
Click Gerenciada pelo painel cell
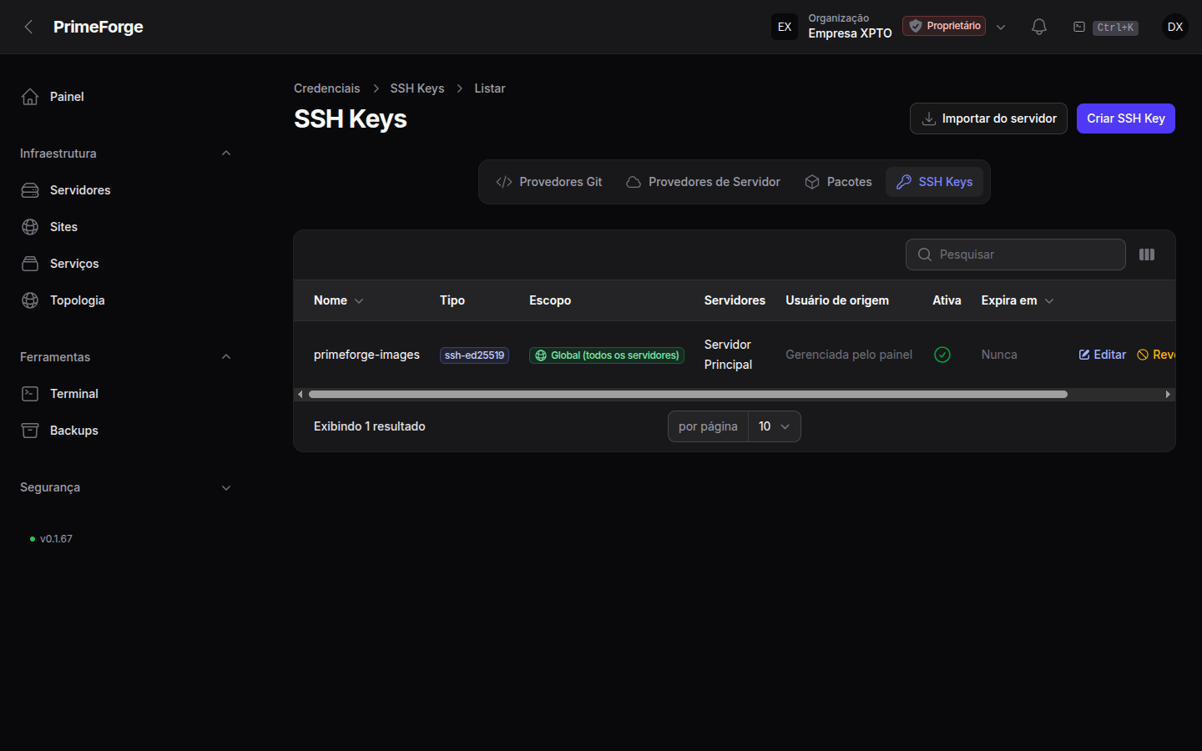tap(849, 355)
